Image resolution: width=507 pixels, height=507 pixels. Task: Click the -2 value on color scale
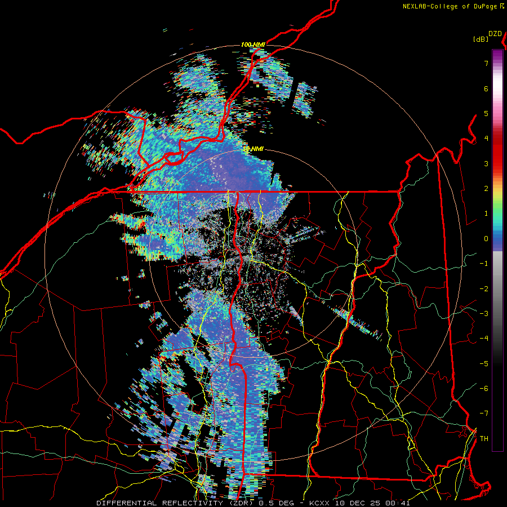click(x=484, y=289)
